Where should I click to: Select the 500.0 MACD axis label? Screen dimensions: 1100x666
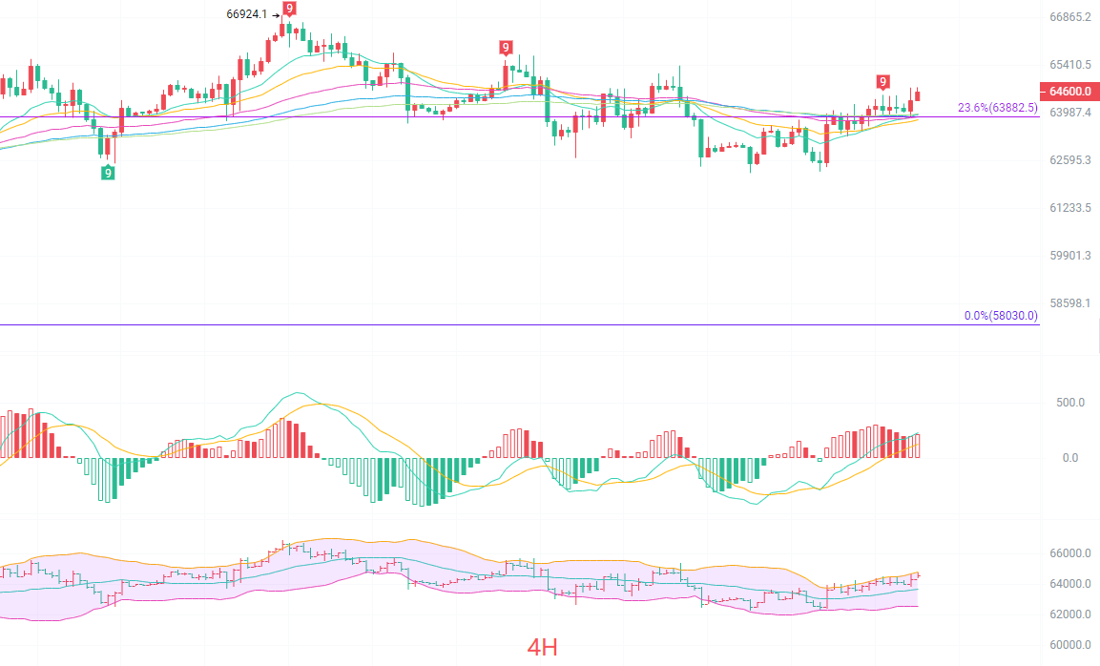(1070, 403)
